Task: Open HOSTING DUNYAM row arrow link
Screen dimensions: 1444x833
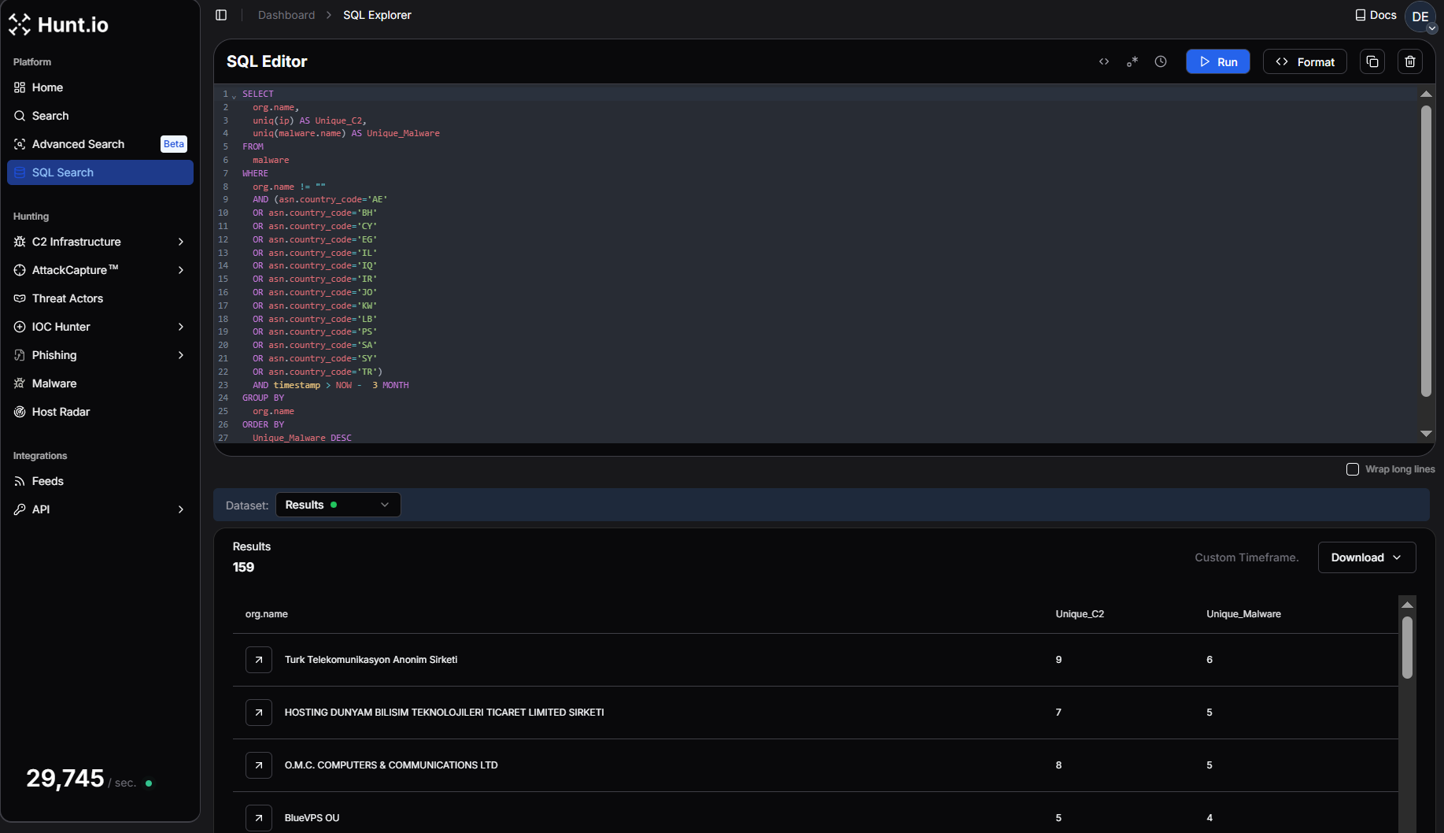Action: (259, 713)
